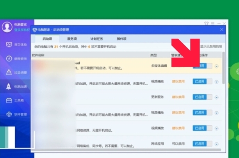This screenshot has height=158, width=239.
Task: Toggle 已启用 switch for third 视频播放 row
Action: 202,128
